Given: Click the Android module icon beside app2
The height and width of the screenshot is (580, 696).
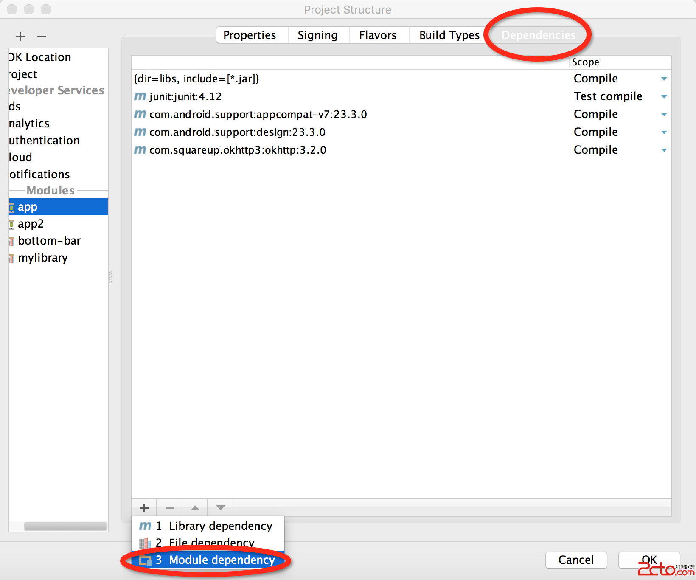Looking at the screenshot, I should pyautogui.click(x=12, y=225).
